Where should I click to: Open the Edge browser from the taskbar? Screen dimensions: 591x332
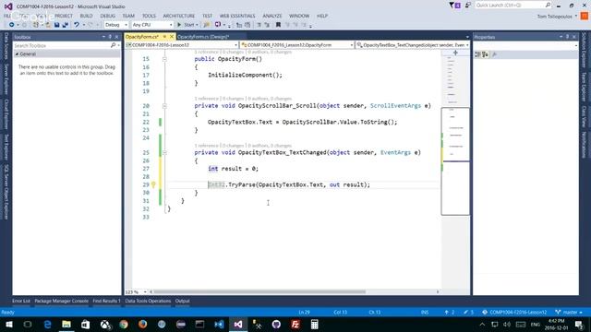tap(47, 325)
